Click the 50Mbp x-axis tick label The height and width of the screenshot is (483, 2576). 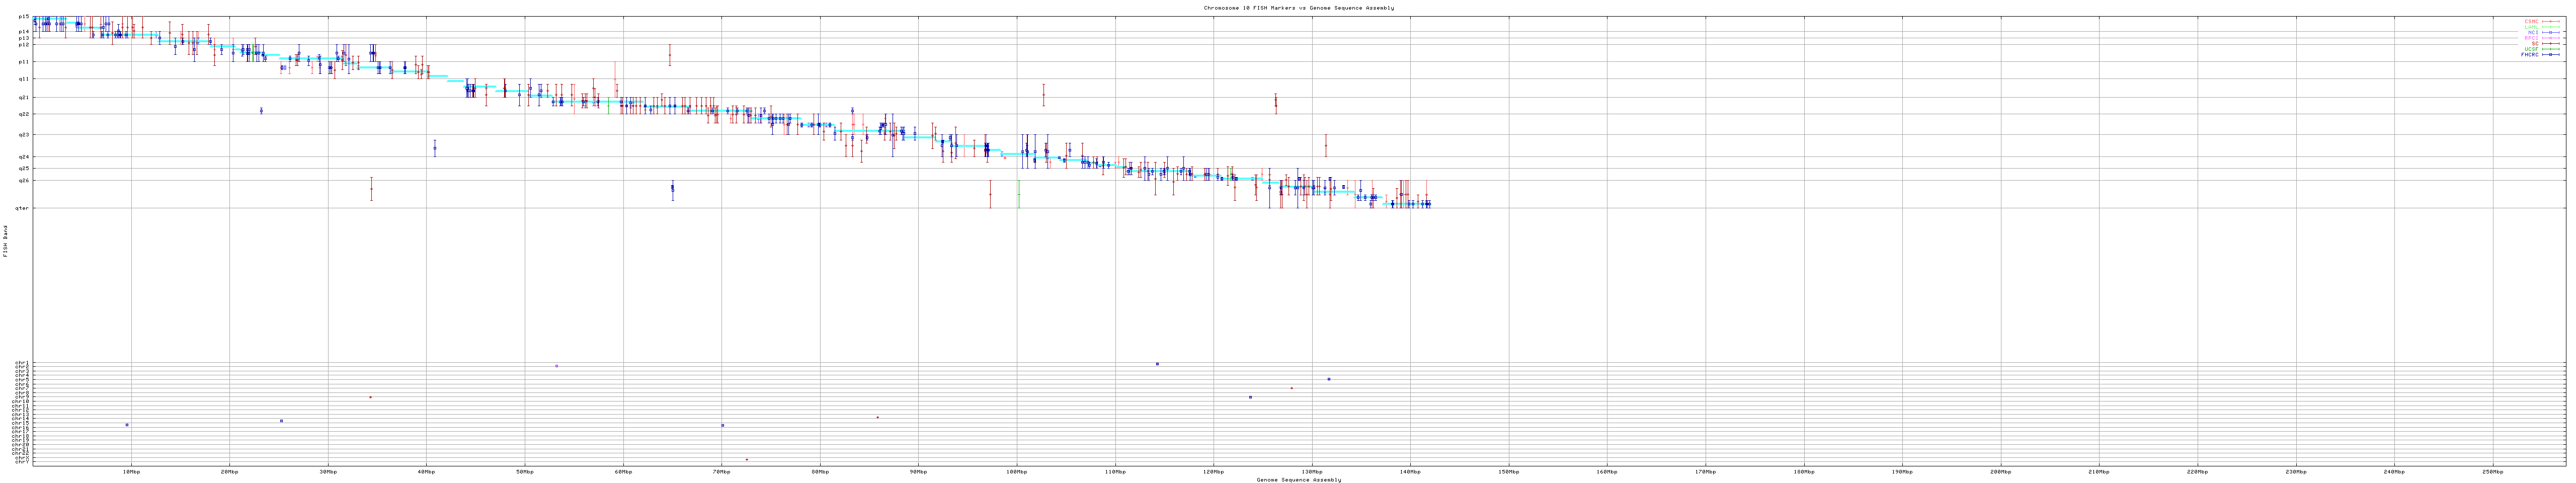(524, 471)
